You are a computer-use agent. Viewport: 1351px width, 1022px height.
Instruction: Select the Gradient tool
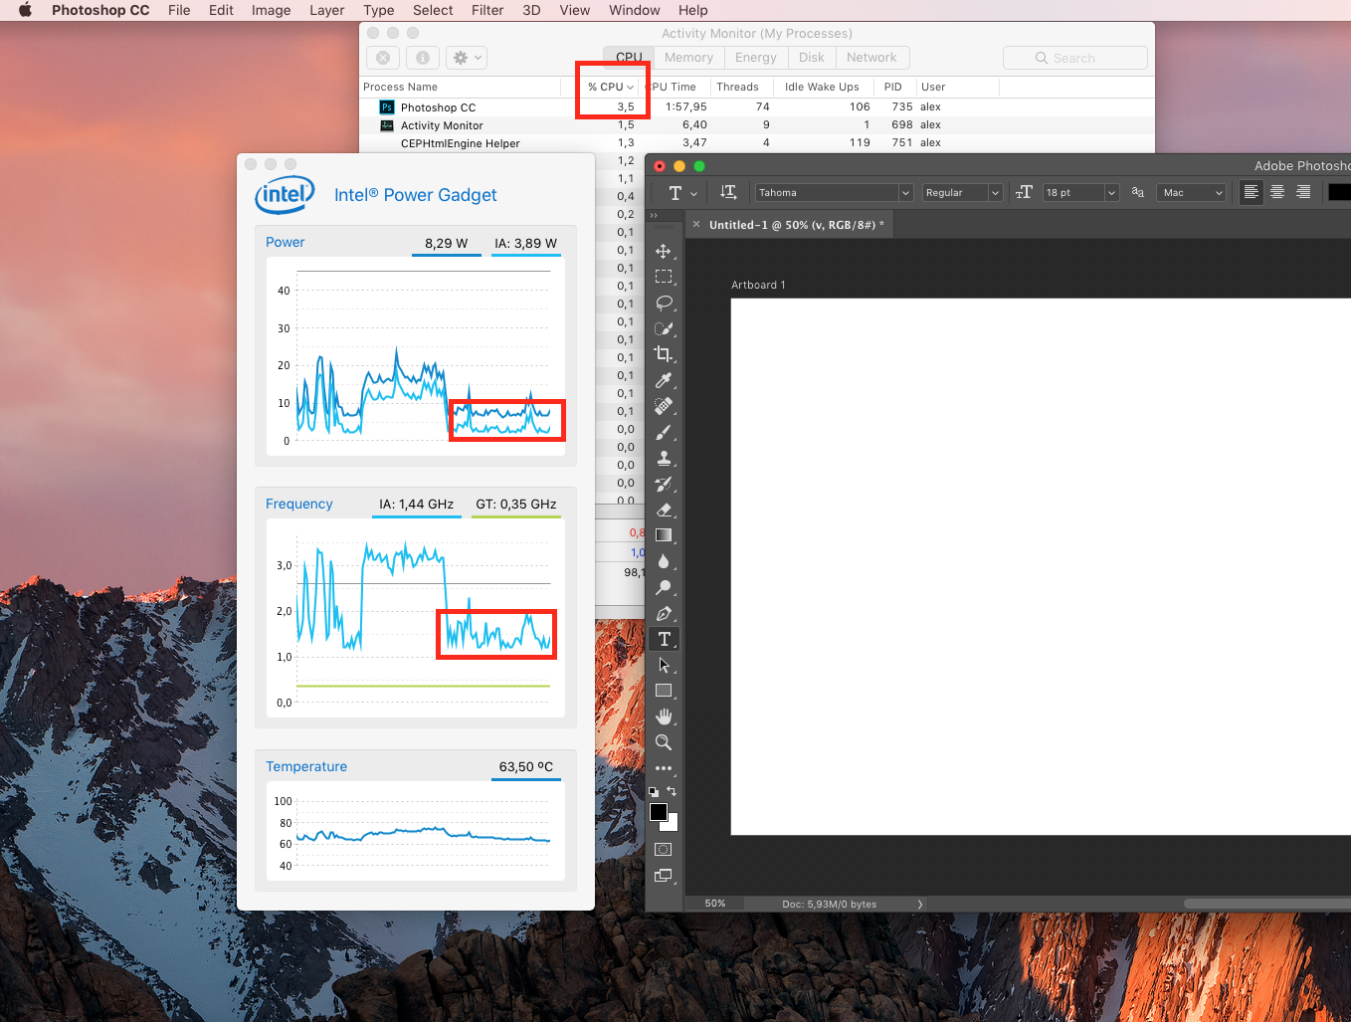point(664,535)
